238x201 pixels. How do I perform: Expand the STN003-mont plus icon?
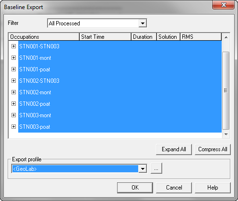13,115
